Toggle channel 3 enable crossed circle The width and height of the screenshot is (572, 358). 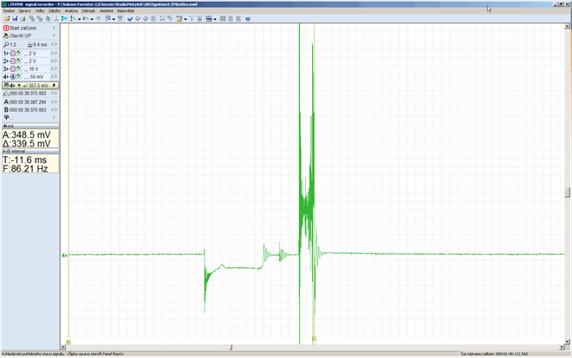(13, 69)
